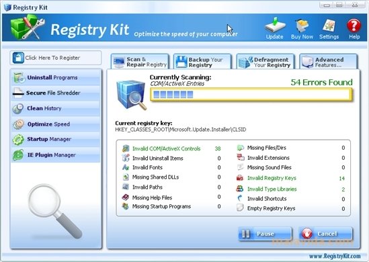Click the blue cube scan icon

point(132,95)
